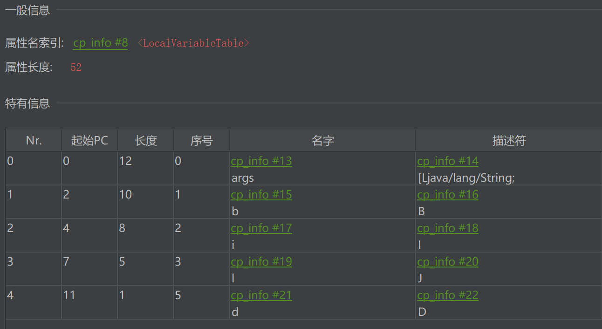Jump to constant pool entry cp_info #16
The width and height of the screenshot is (602, 329).
pyautogui.click(x=448, y=195)
